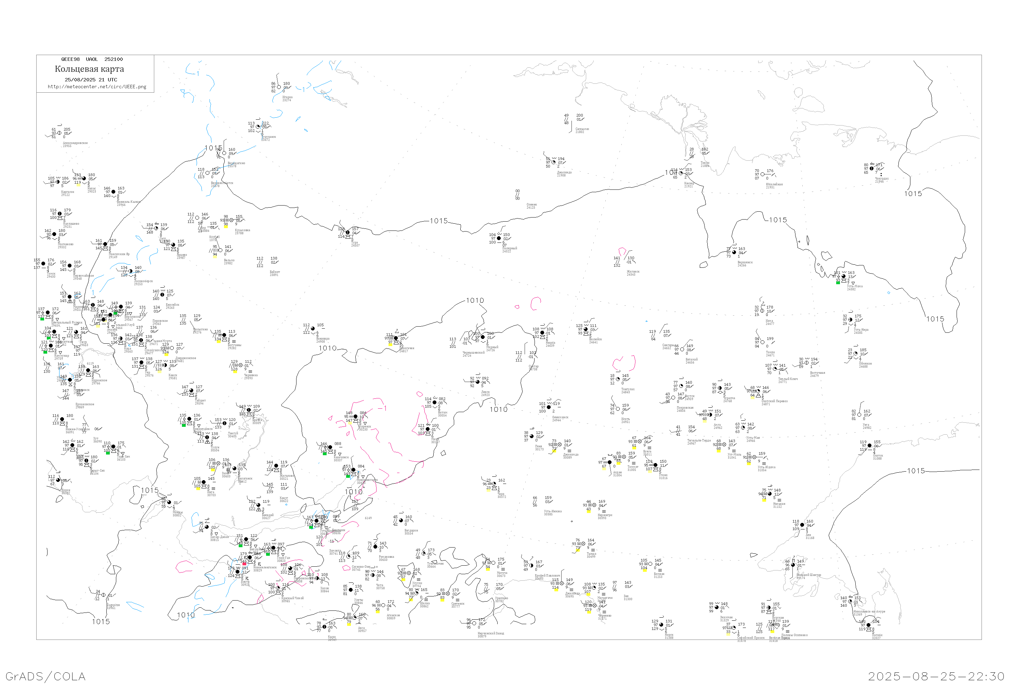
Task: Click the Усть-Мома station circle symbol
Action: pos(844,276)
